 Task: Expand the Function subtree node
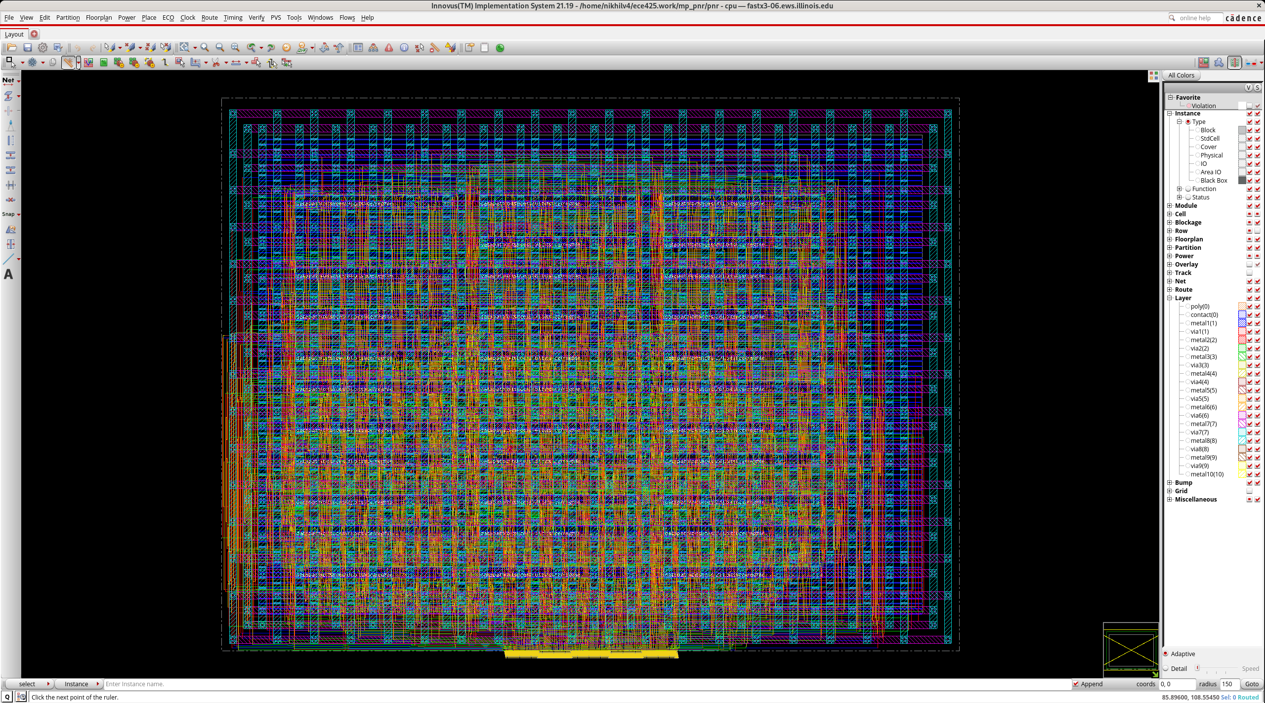(1180, 189)
